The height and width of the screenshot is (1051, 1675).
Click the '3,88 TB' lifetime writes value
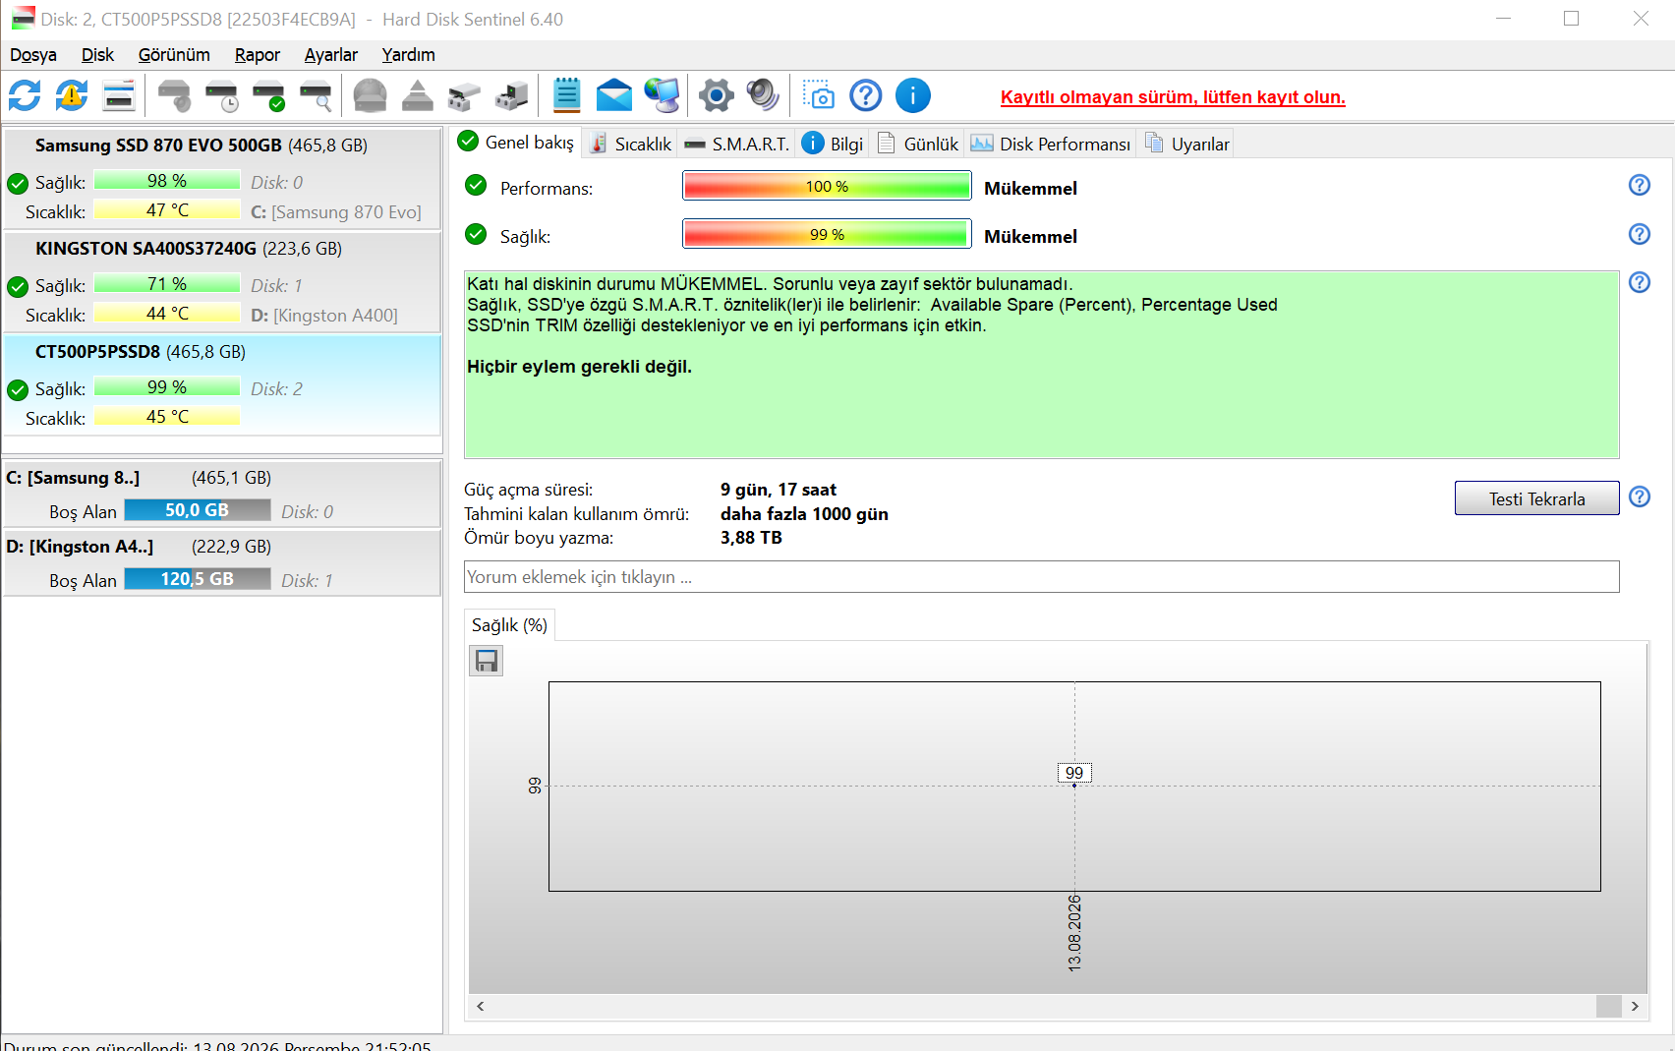pos(751,538)
